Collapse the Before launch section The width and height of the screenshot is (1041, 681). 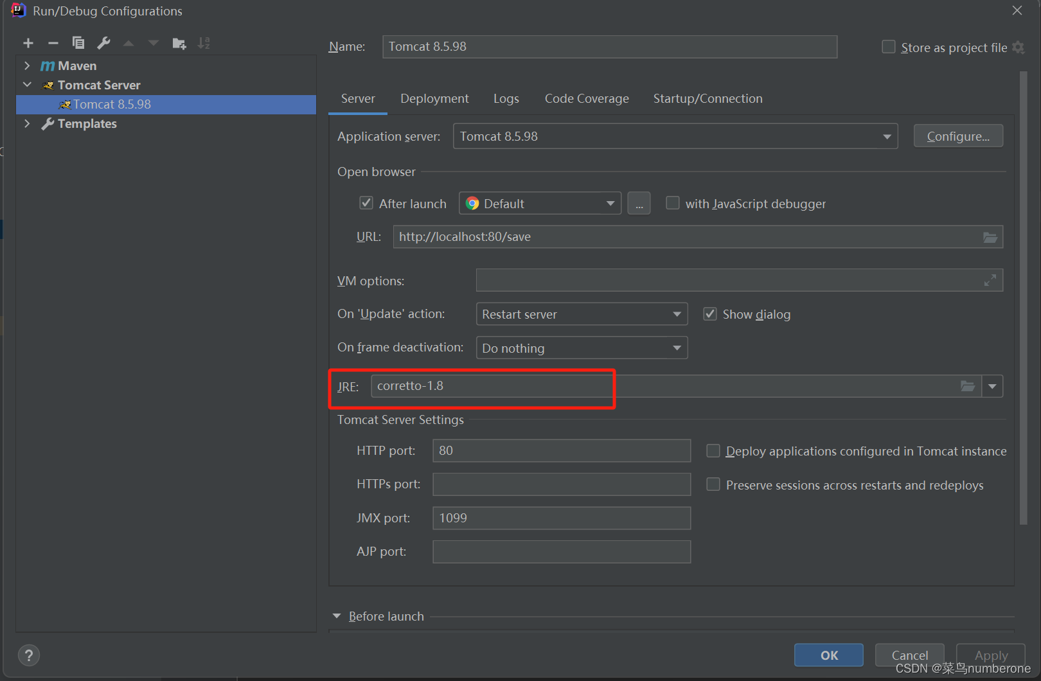[337, 616]
